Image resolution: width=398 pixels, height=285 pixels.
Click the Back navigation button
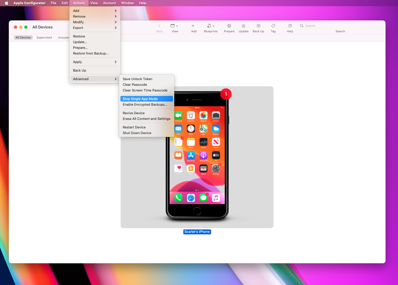click(159, 28)
